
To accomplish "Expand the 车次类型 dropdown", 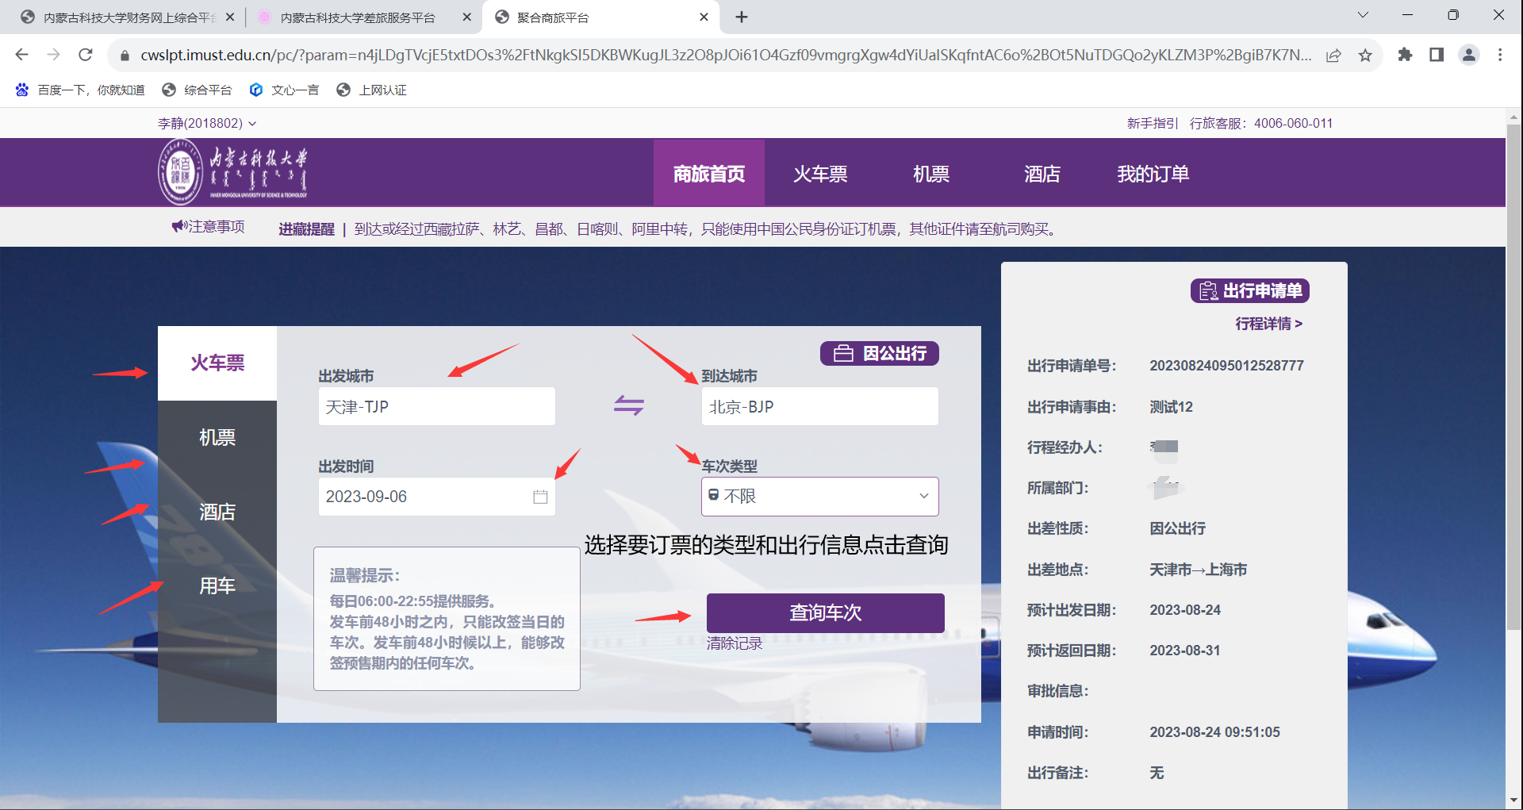I will 819,497.
